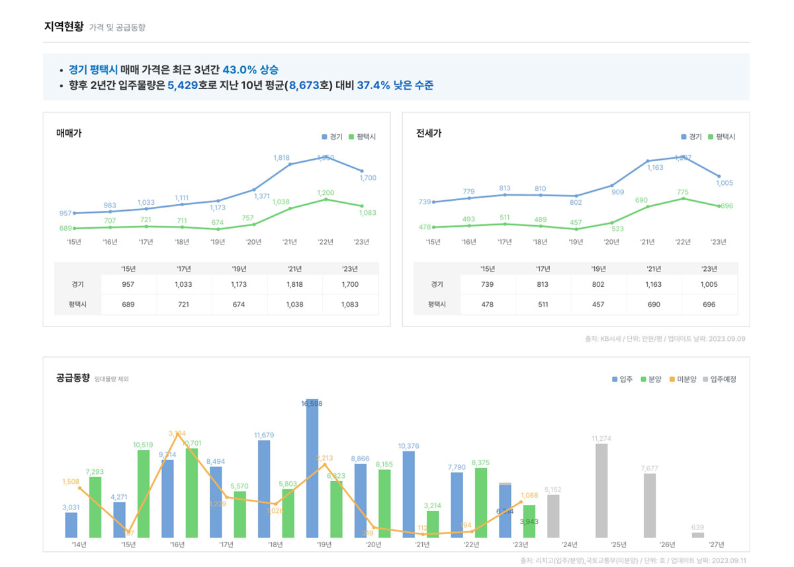794x567 pixels.
Task: Click the green 10,519 분양 bar for '15년
Action: (x=144, y=494)
